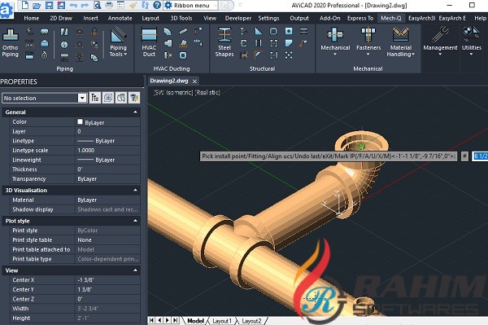This screenshot has width=488, height=325.
Task: Open the Material Handling dropdown
Action: pos(400,42)
